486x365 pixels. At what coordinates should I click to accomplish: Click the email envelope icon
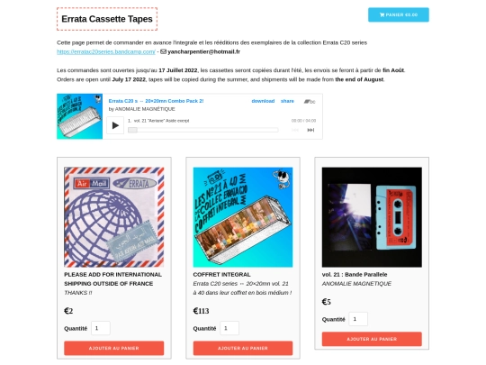point(163,51)
